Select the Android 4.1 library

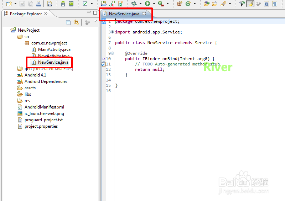[35, 75]
